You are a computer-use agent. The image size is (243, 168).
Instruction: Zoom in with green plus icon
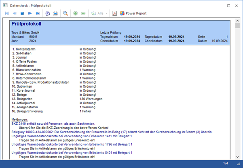(x=75, y=13)
